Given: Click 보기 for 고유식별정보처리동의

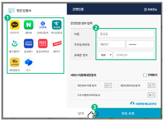Looking at the screenshot, I should [151, 95].
